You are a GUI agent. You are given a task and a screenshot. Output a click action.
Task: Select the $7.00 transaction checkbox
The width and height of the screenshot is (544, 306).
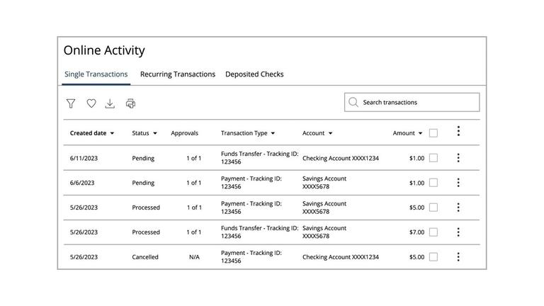point(433,232)
